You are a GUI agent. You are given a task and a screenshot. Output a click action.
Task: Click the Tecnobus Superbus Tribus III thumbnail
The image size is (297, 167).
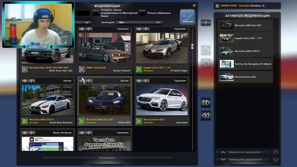105,144
